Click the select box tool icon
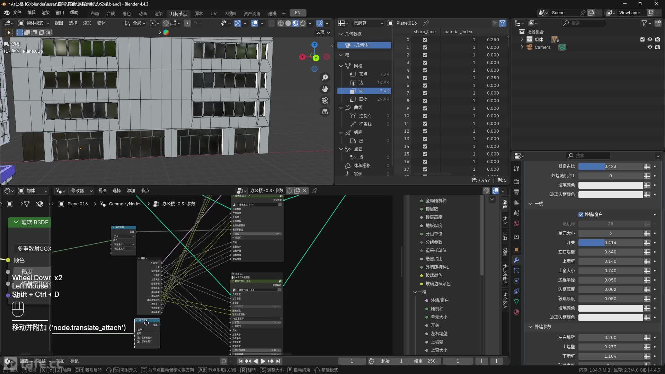 click(9, 33)
